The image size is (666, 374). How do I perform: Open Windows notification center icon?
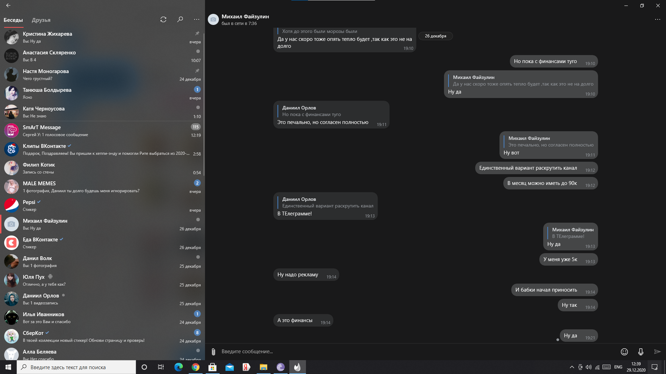tap(655, 367)
